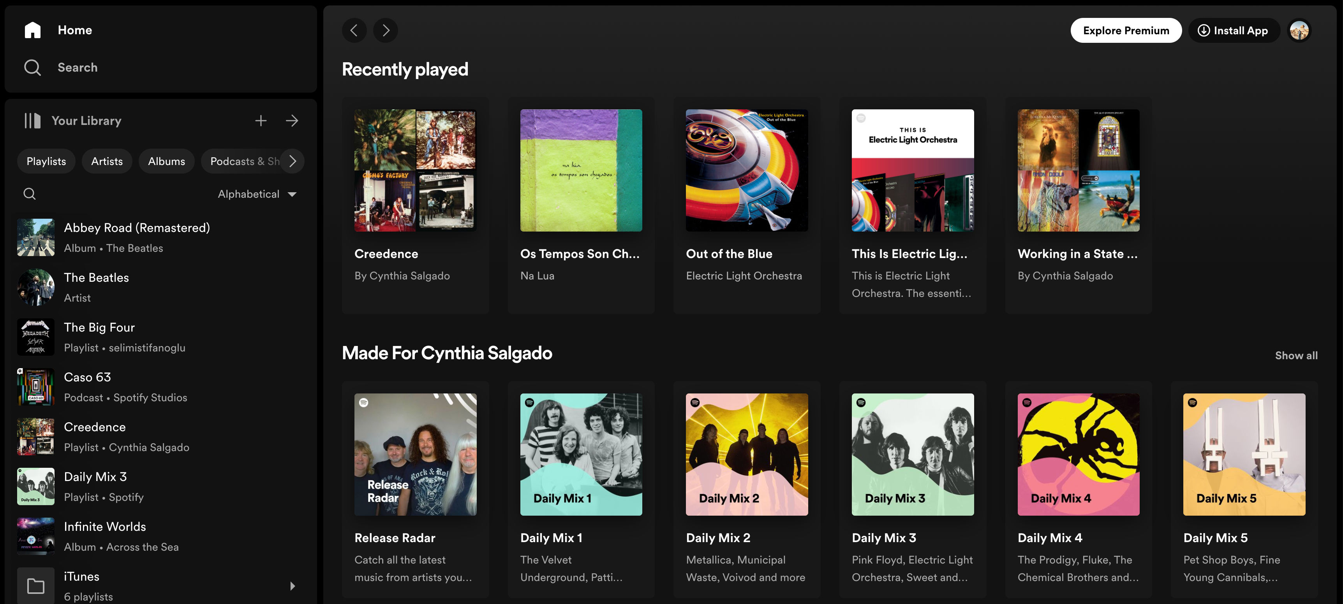This screenshot has height=604, width=1343.
Task: Click the Home icon in sidebar
Action: [x=32, y=30]
